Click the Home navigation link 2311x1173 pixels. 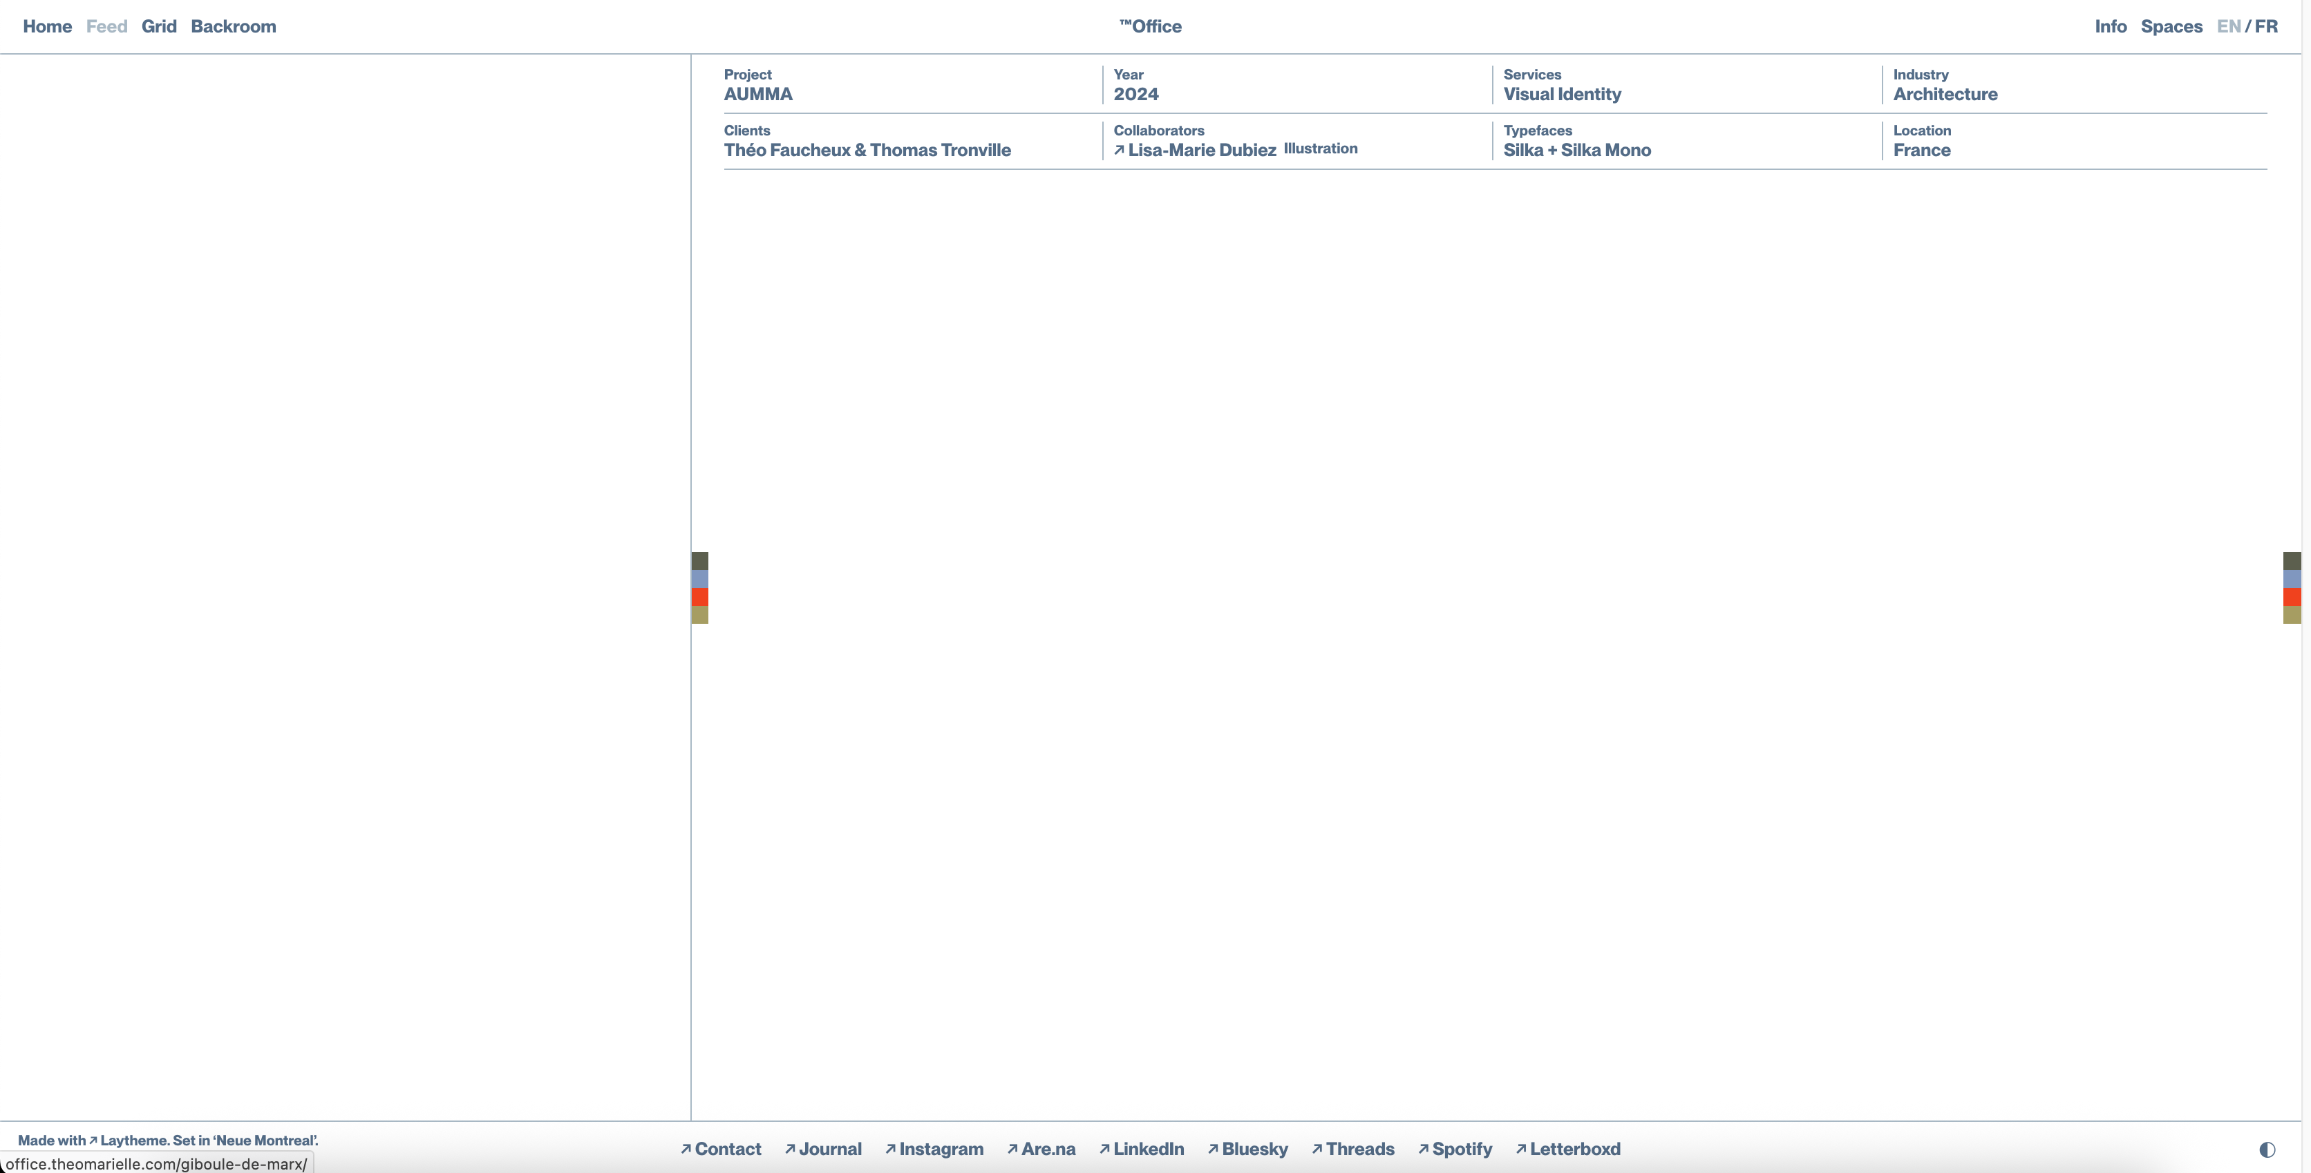coord(48,26)
